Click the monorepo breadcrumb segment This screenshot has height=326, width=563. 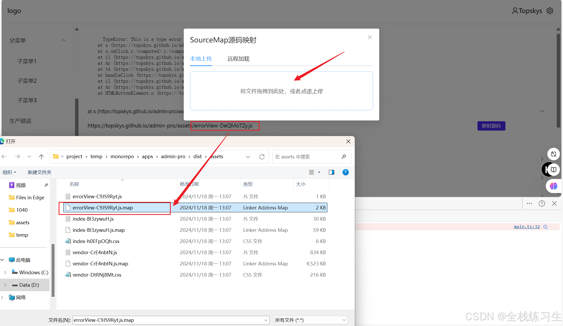(x=122, y=156)
